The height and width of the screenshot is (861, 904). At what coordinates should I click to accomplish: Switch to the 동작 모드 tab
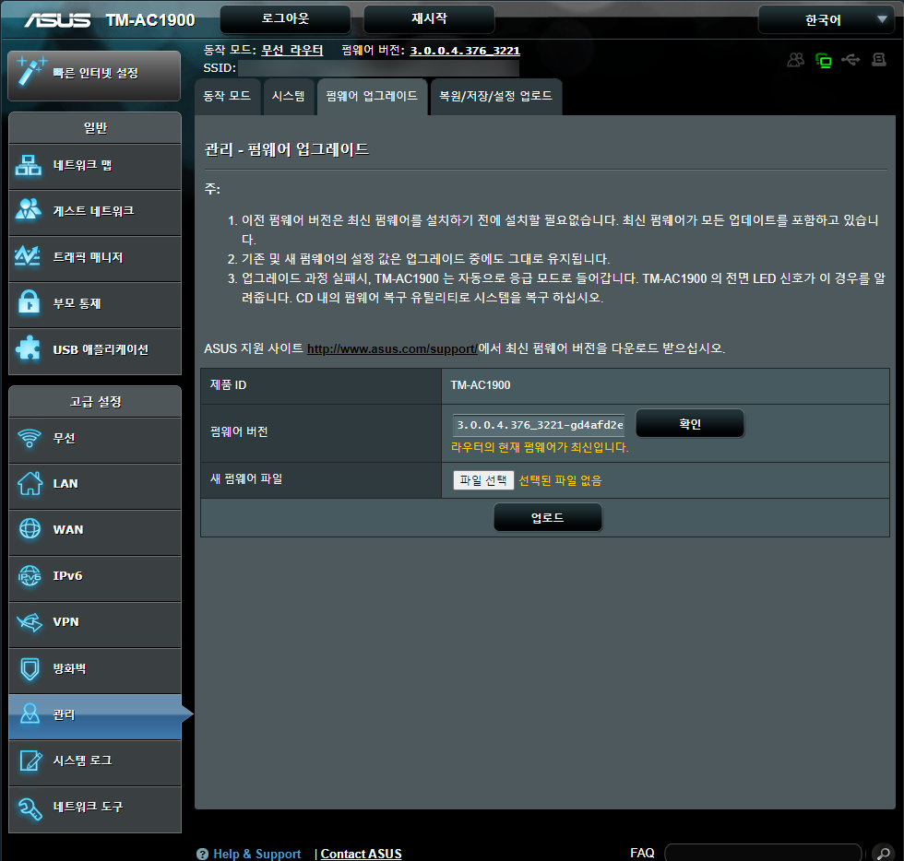[227, 96]
